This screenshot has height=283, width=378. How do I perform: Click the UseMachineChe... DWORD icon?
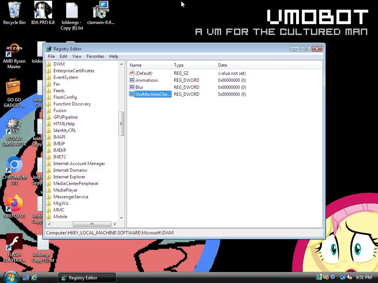(132, 94)
